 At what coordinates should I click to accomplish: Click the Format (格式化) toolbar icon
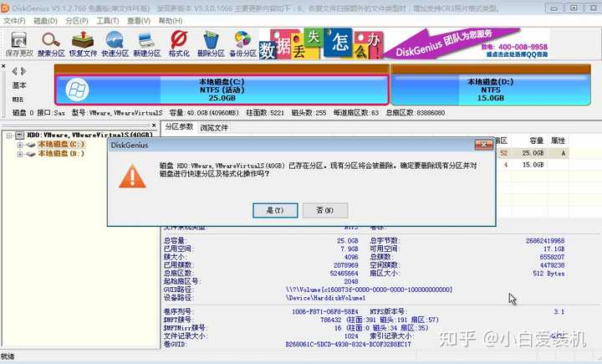tap(179, 44)
